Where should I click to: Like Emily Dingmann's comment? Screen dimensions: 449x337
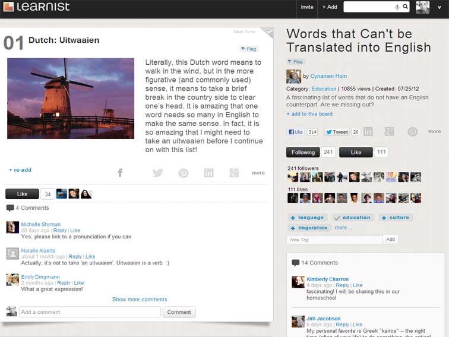[79, 283]
